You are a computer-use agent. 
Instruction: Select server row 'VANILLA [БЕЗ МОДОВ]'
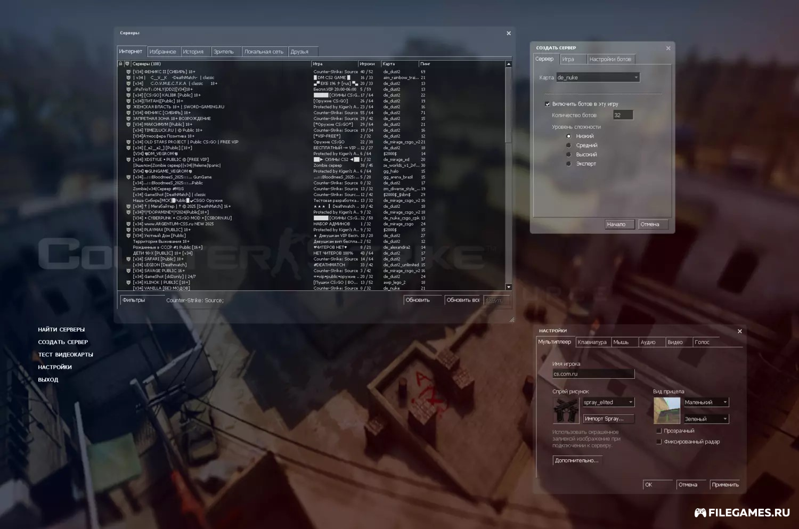pyautogui.click(x=311, y=288)
